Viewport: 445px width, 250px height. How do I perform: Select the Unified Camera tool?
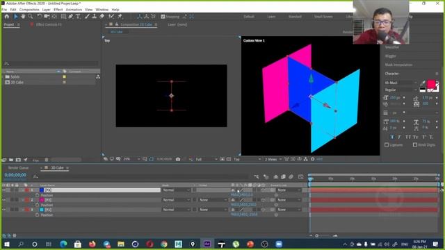[47, 17]
